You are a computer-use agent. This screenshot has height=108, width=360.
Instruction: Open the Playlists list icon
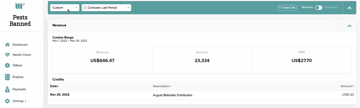(7, 77)
